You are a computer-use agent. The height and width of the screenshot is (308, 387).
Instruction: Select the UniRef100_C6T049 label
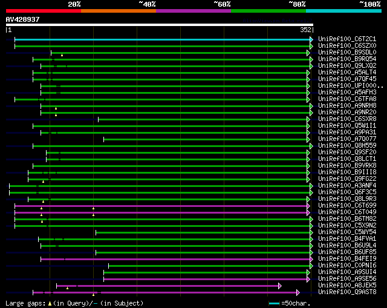347,212
